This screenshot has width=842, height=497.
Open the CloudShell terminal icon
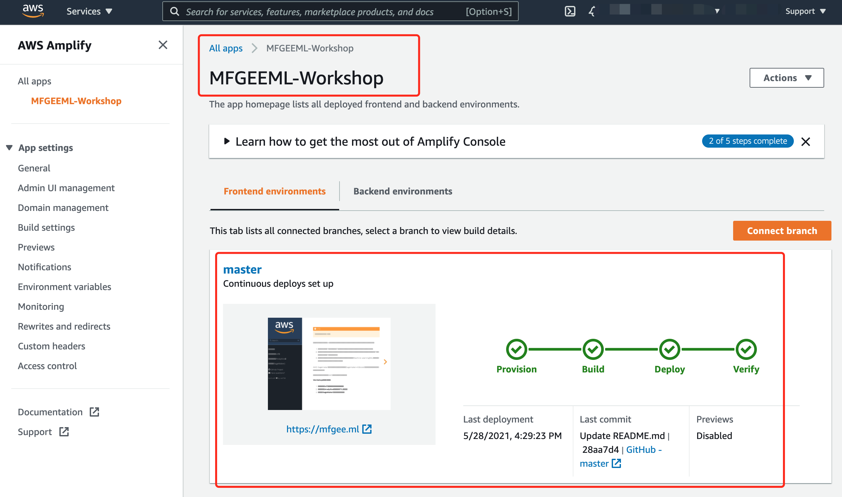(x=570, y=12)
